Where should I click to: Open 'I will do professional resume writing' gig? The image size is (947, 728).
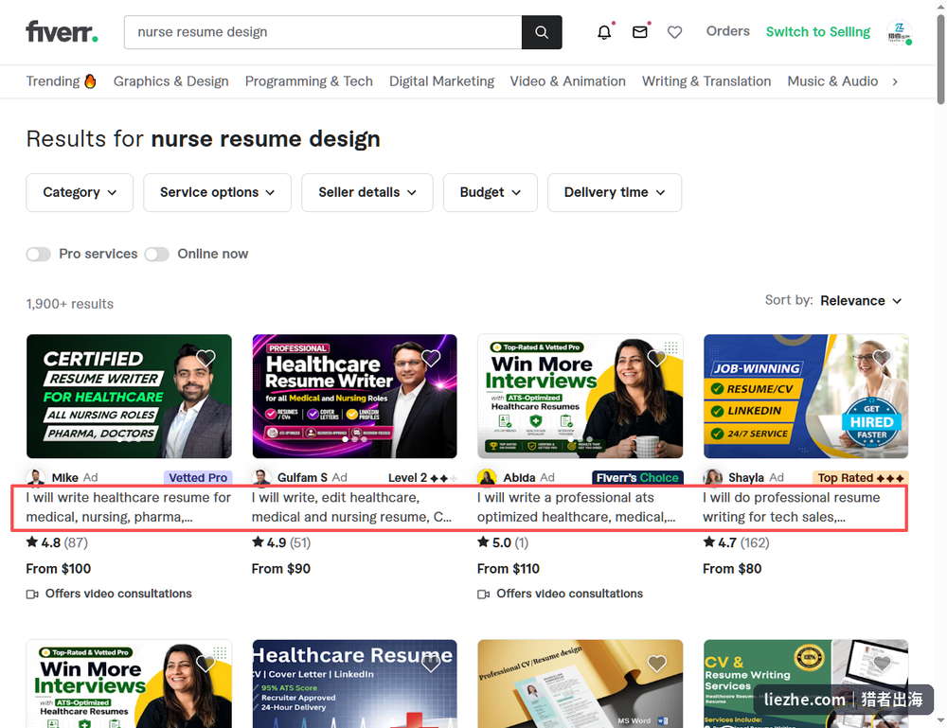(x=792, y=507)
